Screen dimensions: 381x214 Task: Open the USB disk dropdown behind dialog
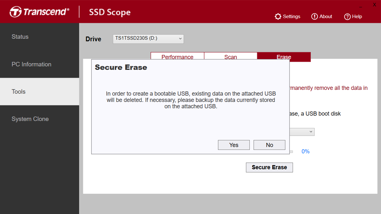coord(302,132)
